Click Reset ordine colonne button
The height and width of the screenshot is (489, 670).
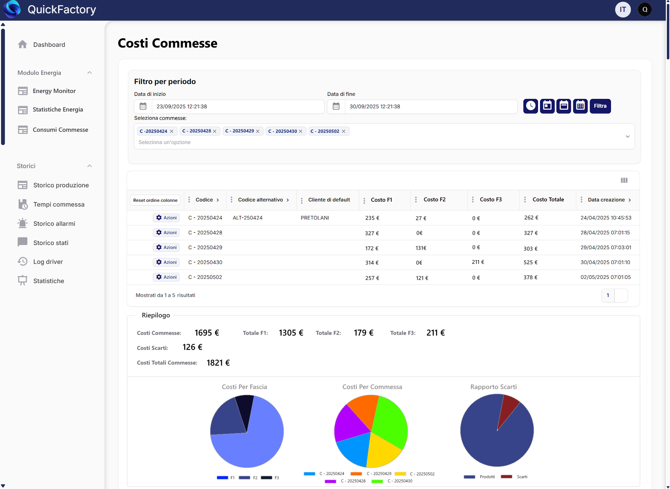tap(155, 200)
